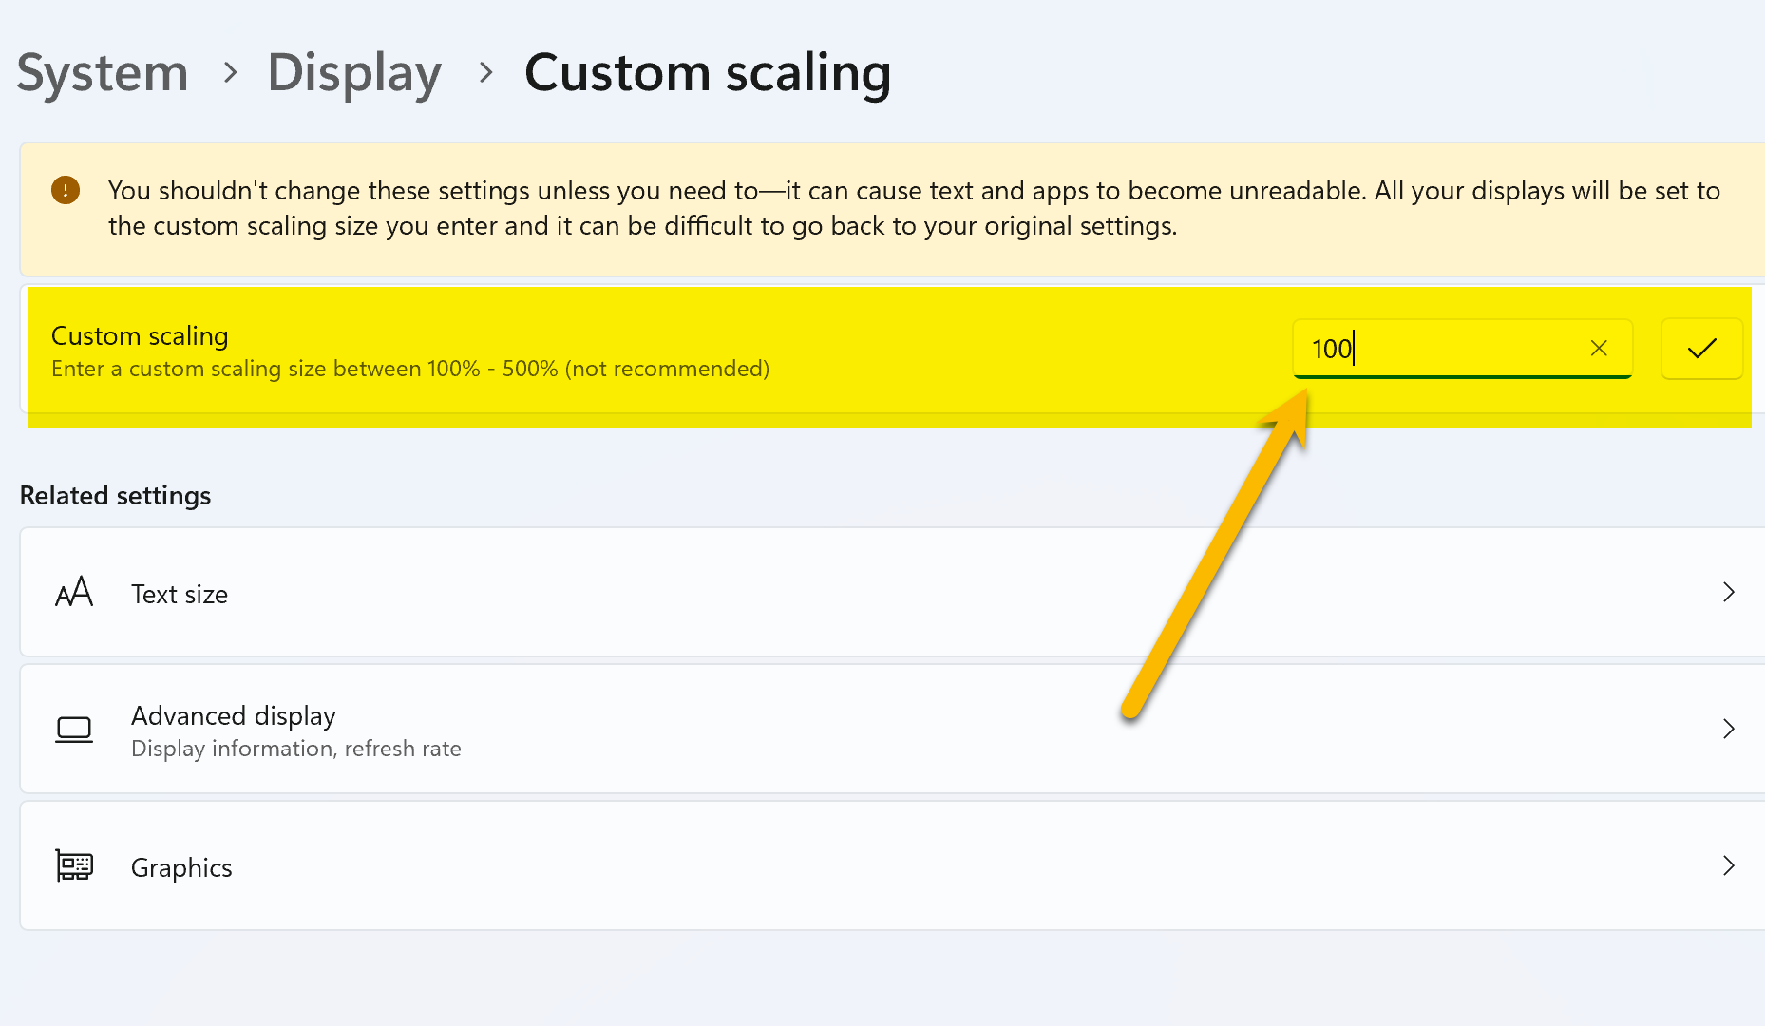This screenshot has height=1026, width=1765.
Task: Clear the scaling value using the X icon
Action: coord(1599,349)
